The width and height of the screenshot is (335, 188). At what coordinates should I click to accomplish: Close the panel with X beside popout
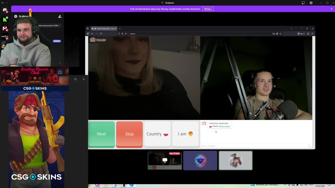pyautogui.click(x=84, y=79)
